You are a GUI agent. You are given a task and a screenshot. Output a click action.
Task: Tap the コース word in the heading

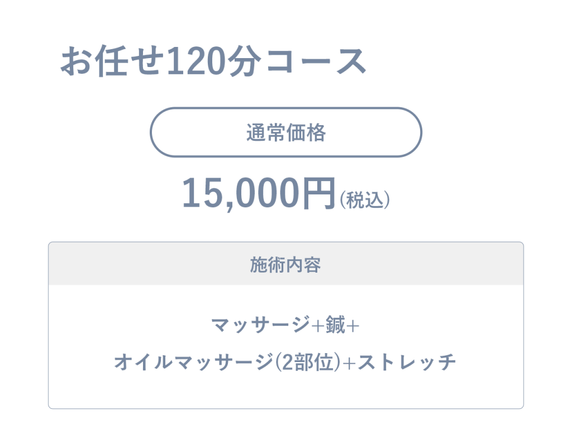[316, 61]
